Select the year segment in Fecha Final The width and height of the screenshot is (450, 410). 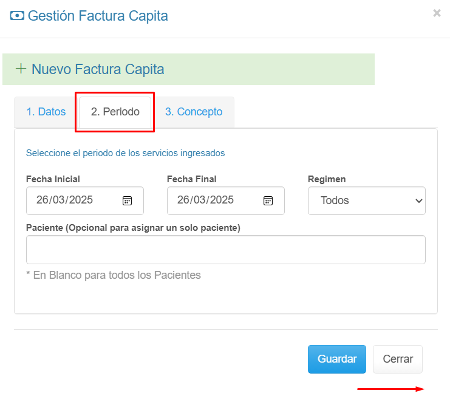coord(221,200)
